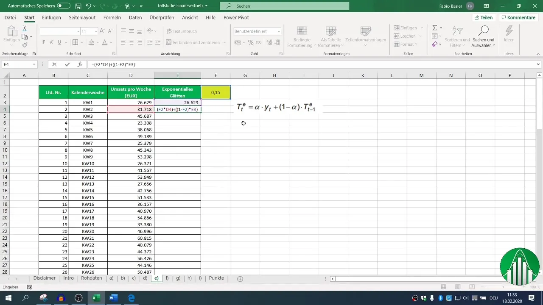Confirm formula with the checkmark icon
Viewport: 543px width, 305px height.
[x=67, y=64]
